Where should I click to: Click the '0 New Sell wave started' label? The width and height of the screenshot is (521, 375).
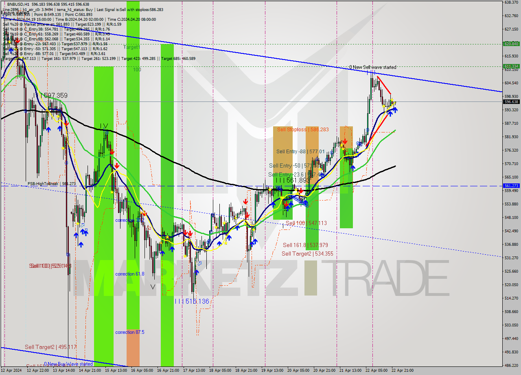[372, 67]
